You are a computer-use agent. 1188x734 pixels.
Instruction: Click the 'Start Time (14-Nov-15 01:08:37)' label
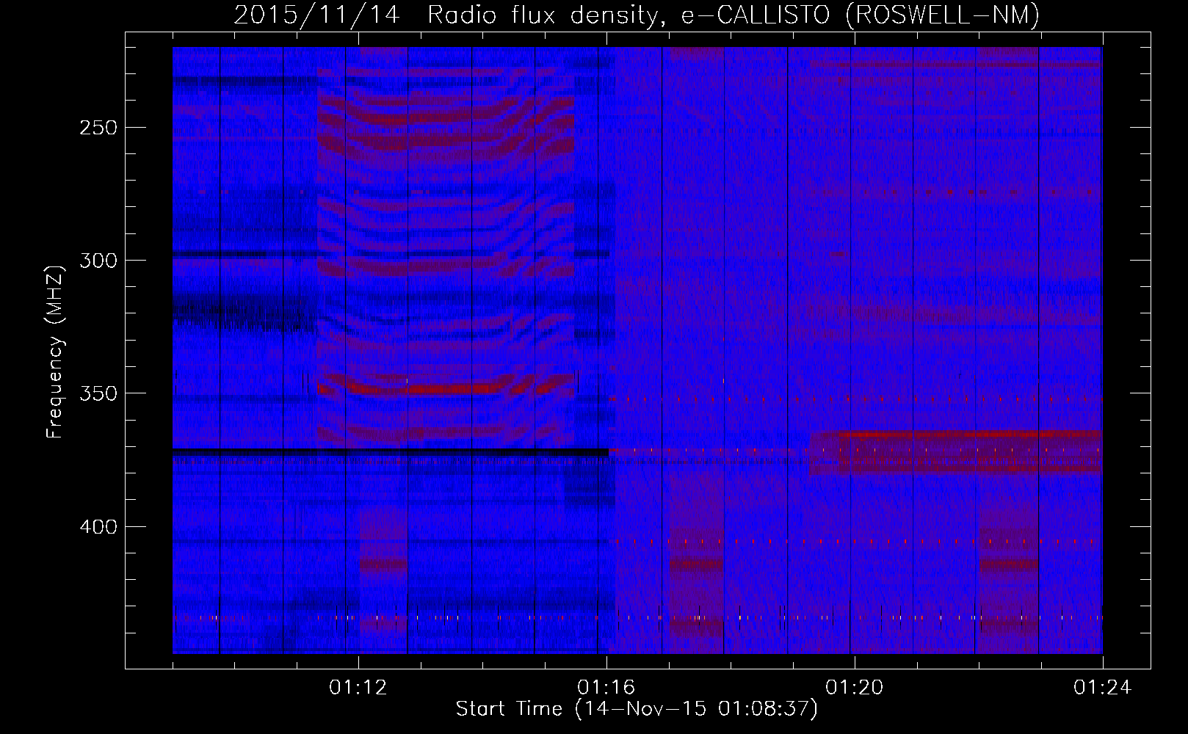637,709
